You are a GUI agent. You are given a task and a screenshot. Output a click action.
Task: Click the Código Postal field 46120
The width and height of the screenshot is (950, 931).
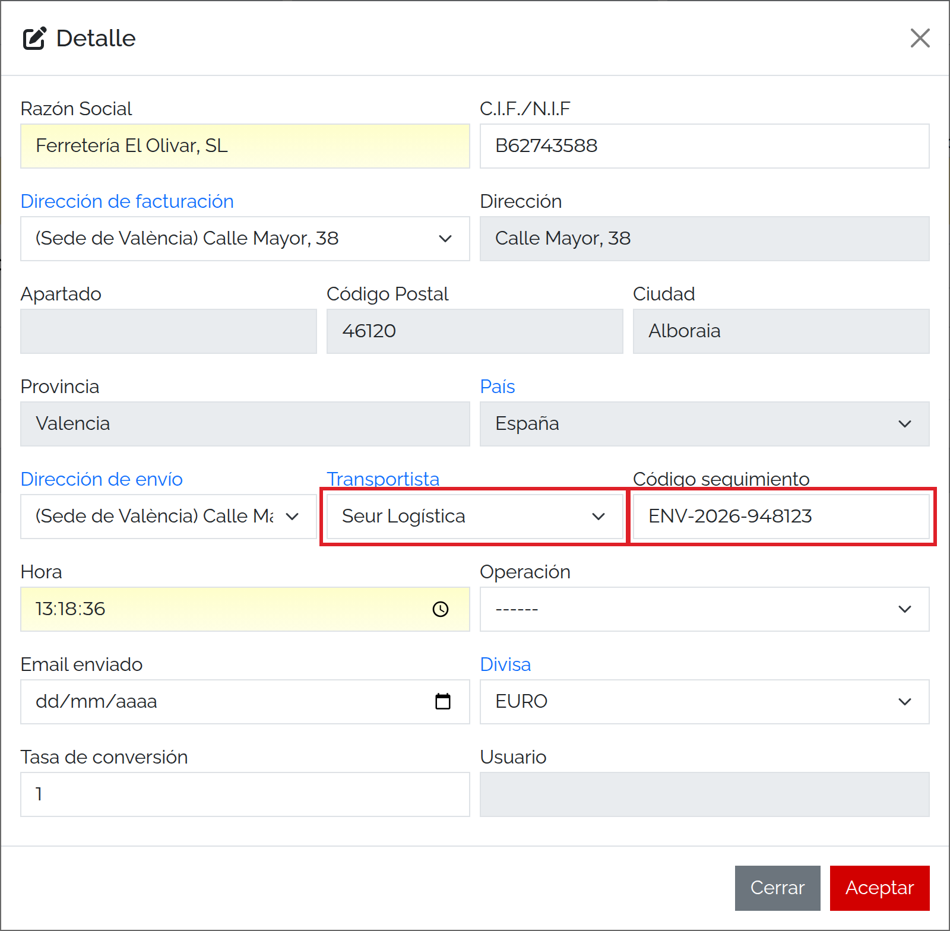pos(475,331)
